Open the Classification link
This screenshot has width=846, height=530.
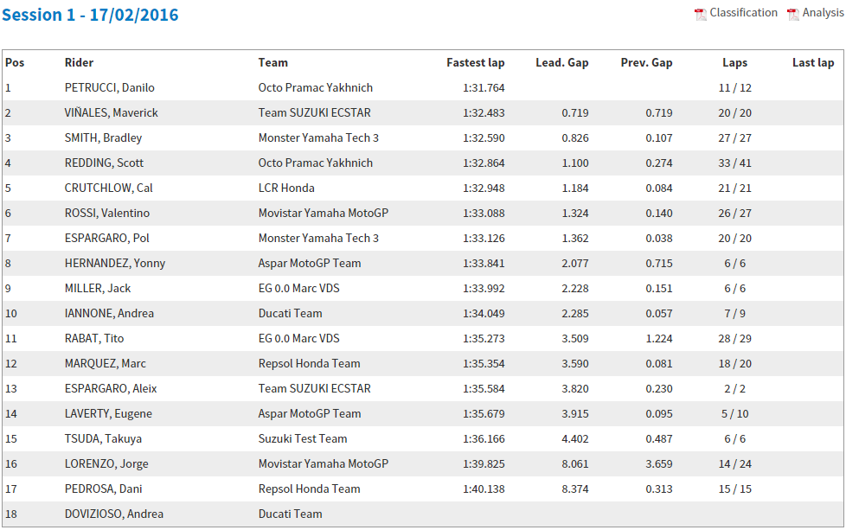click(743, 13)
